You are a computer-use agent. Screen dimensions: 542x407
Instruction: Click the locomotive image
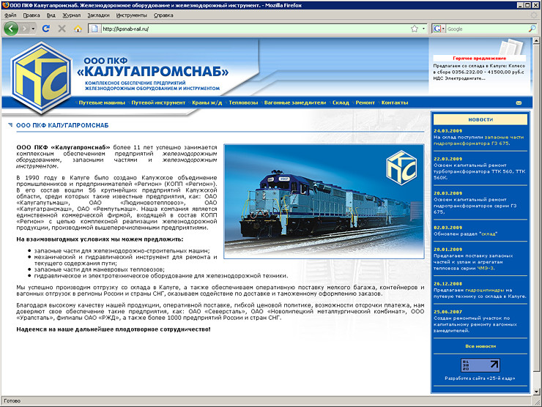click(x=324, y=201)
